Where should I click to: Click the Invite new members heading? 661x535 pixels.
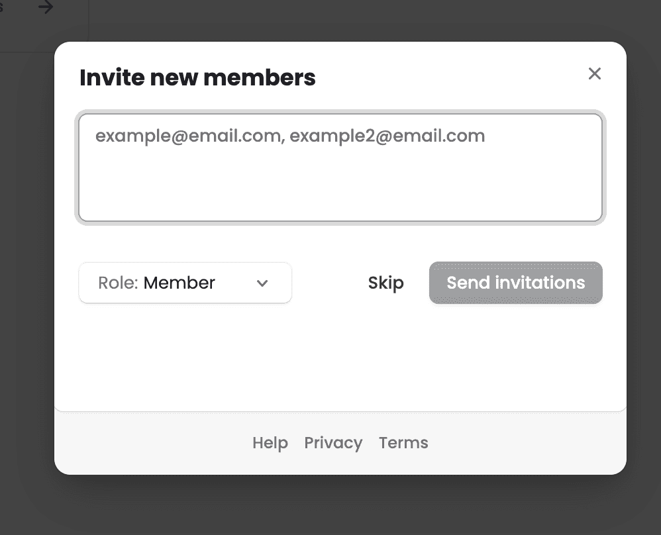[x=197, y=77]
